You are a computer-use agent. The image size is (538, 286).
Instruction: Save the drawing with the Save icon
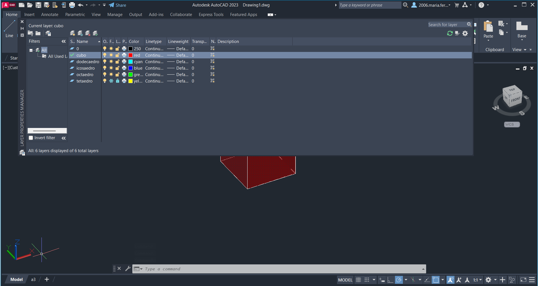tap(38, 5)
